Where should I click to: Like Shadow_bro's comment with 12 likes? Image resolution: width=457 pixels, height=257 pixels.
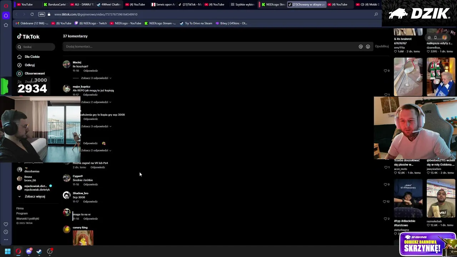point(385,202)
